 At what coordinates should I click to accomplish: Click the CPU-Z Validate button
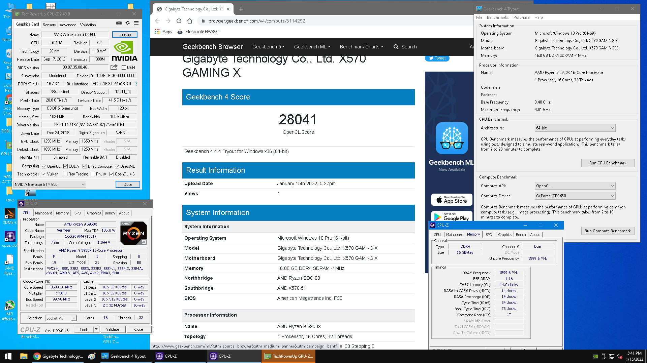[x=113, y=329]
